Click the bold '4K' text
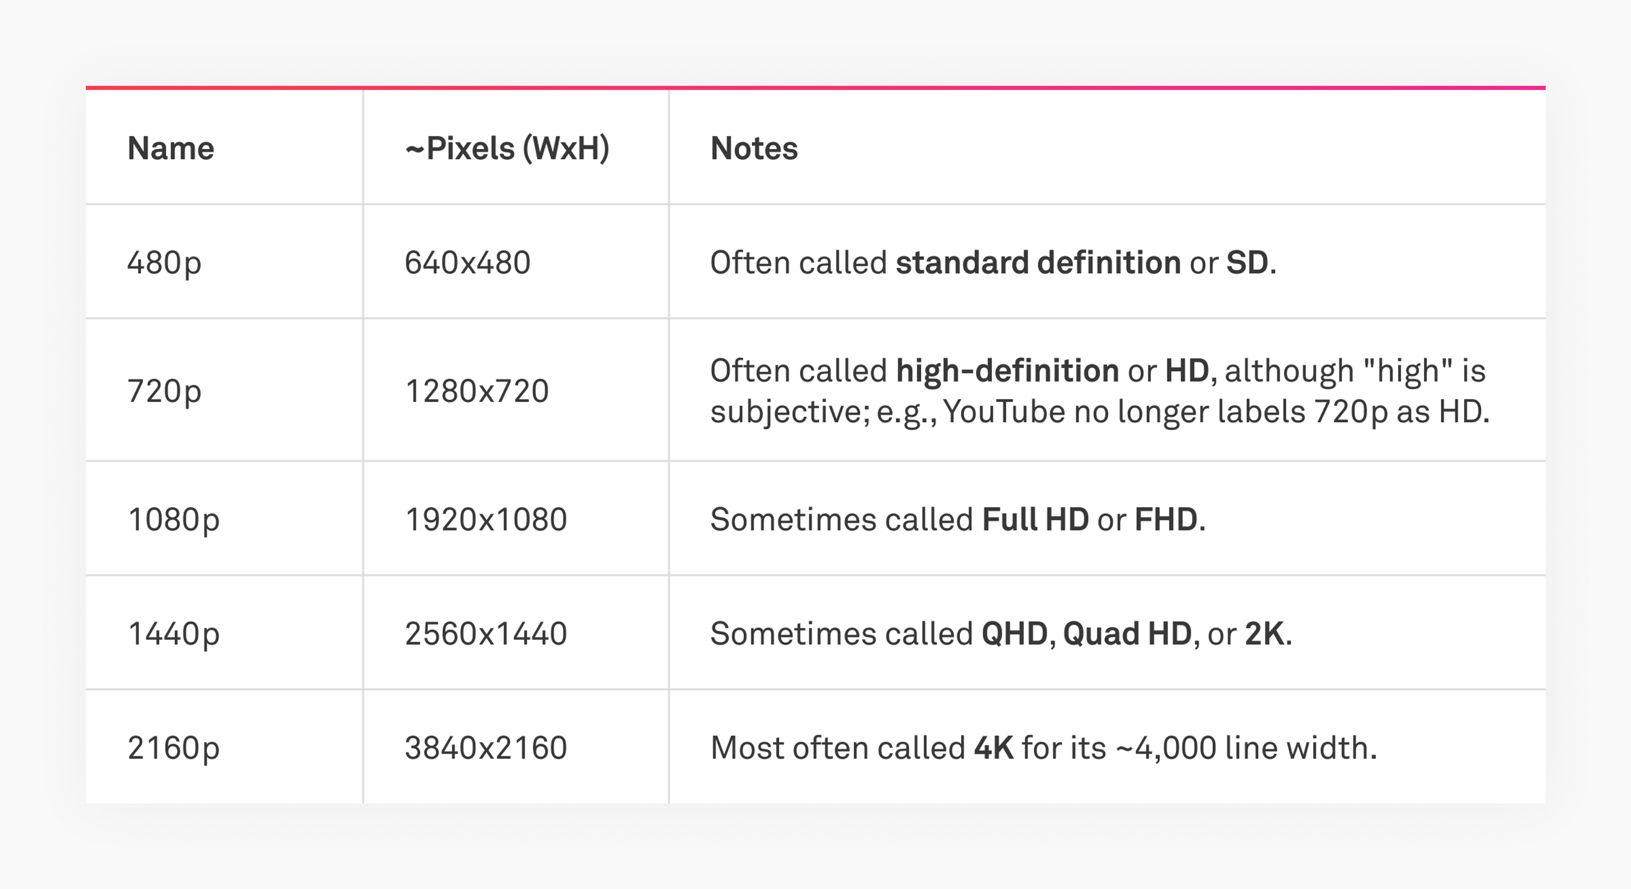The image size is (1631, 889). tap(993, 747)
